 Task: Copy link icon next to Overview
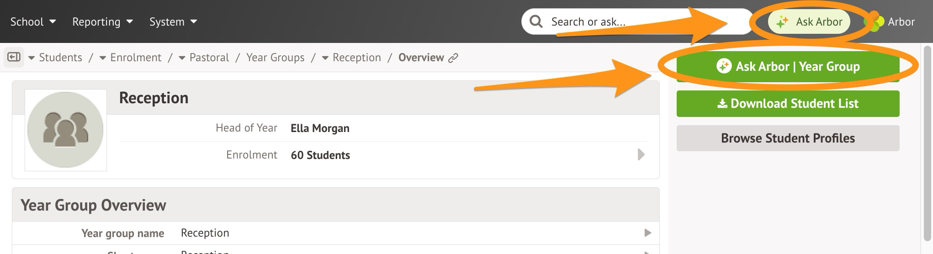pos(453,58)
